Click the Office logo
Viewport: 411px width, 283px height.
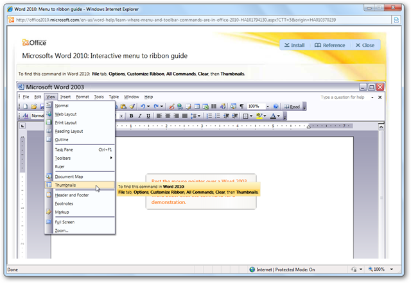pos(34,42)
